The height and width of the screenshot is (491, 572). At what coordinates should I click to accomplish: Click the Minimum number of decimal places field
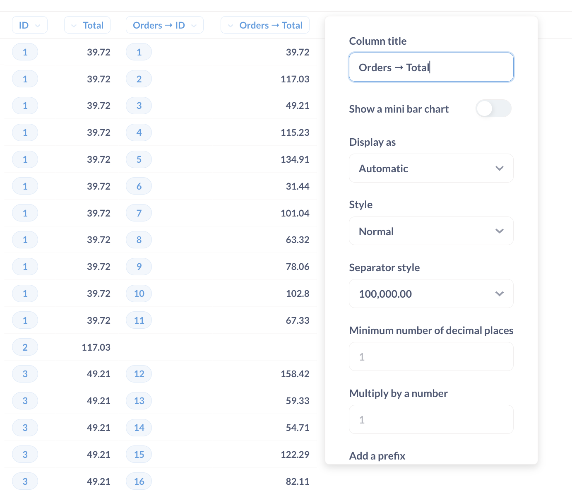coord(431,356)
